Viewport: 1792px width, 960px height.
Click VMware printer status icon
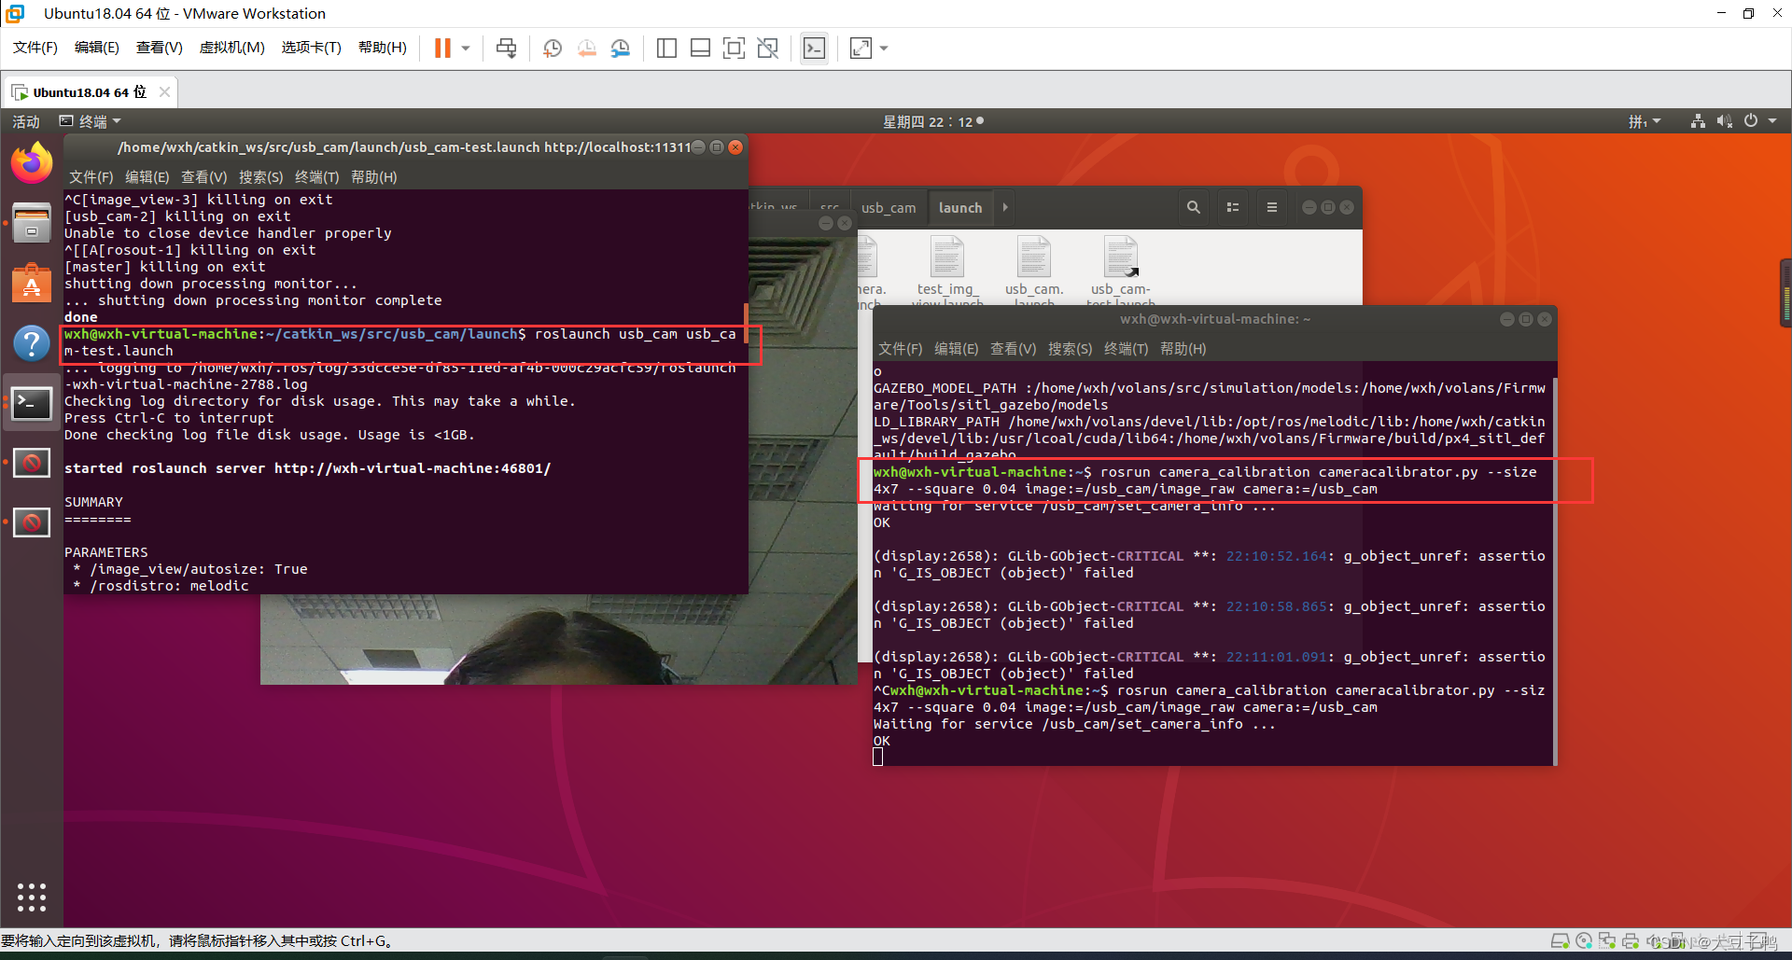(1631, 941)
